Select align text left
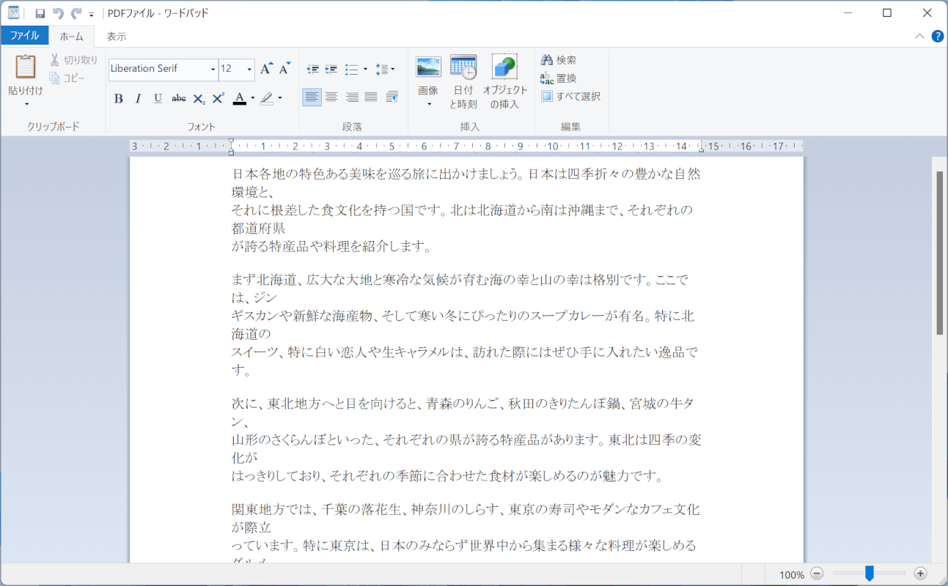Viewport: 948px width, 586px height. [x=312, y=97]
